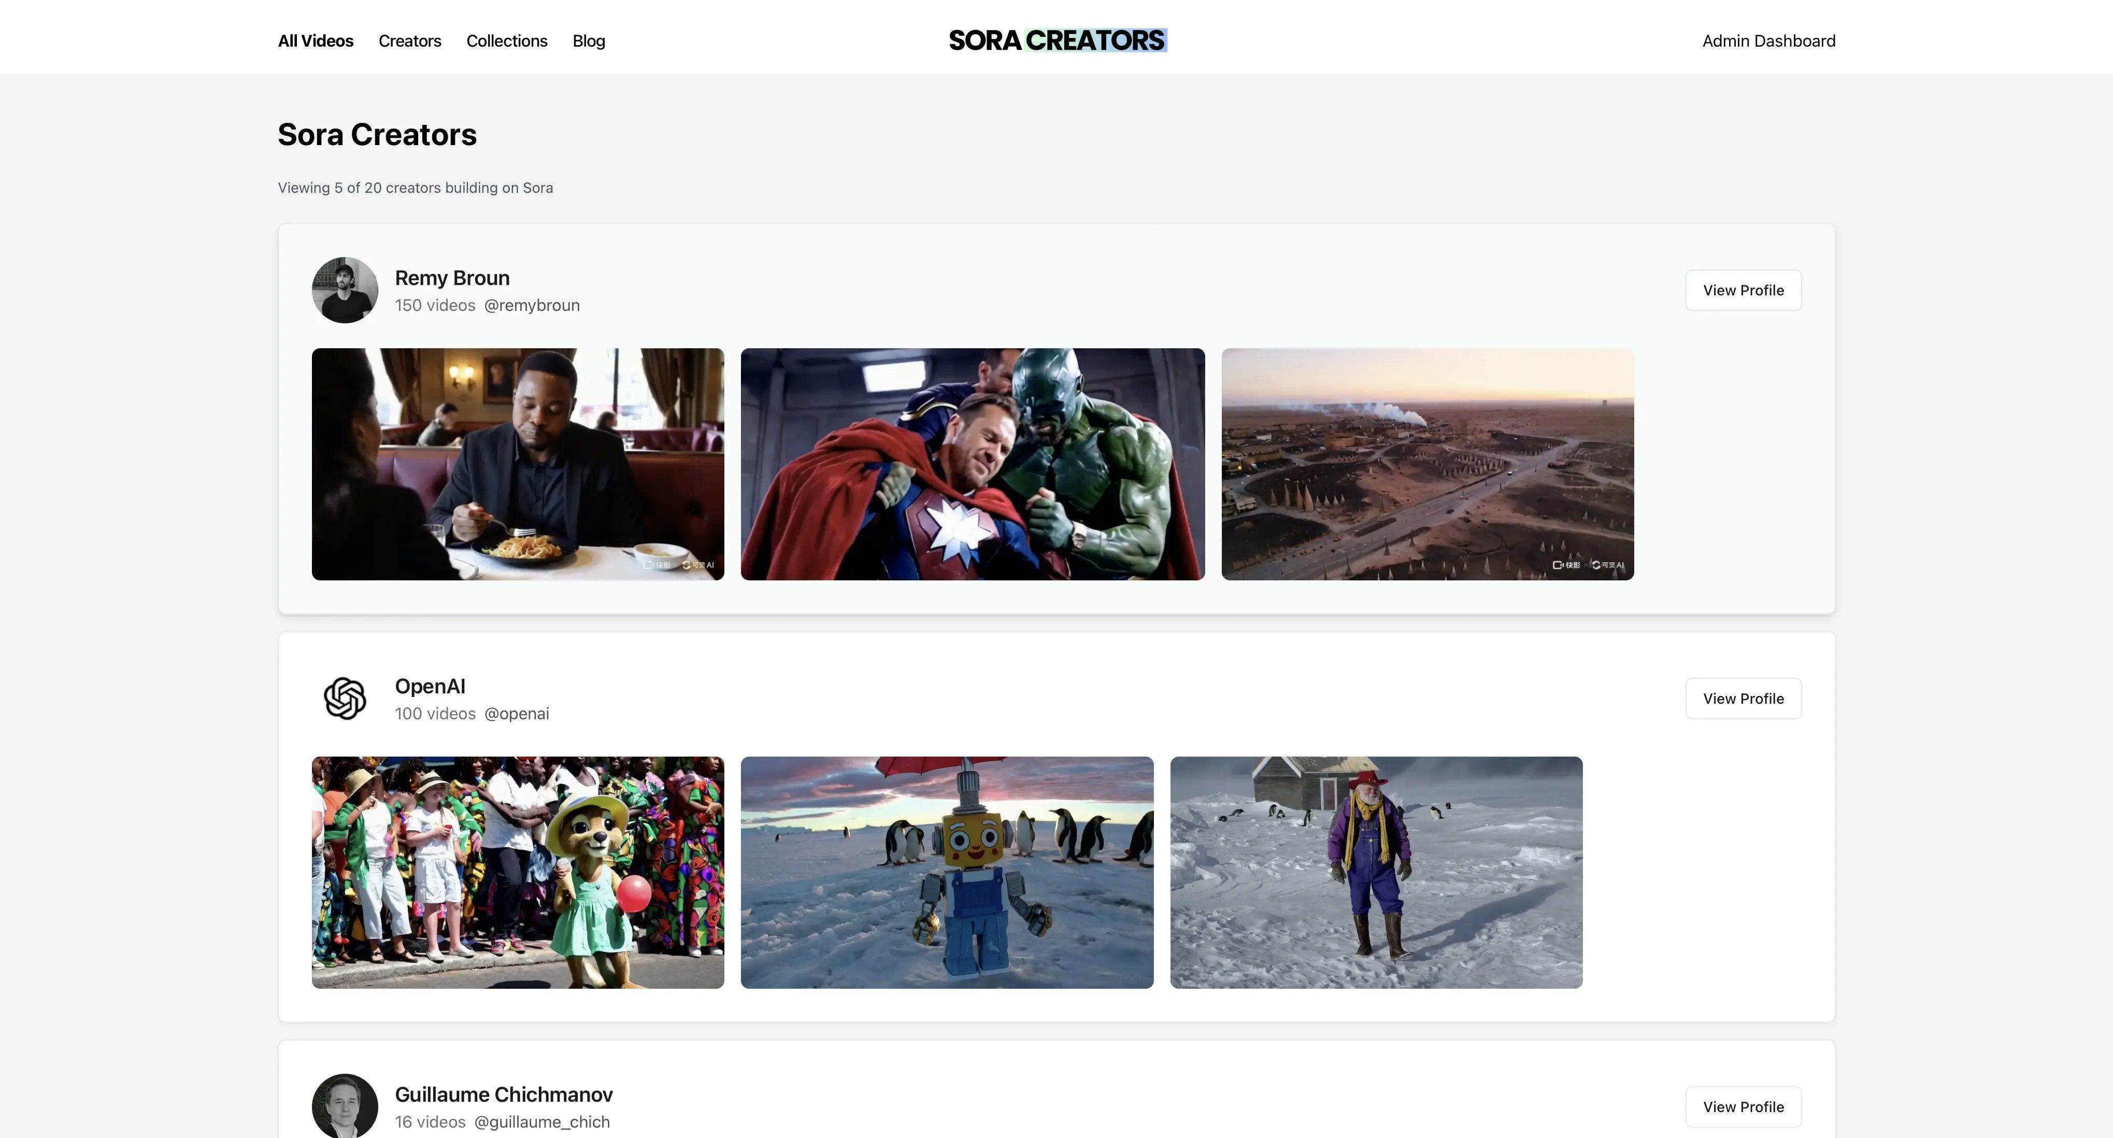2113x1138 pixels.
Task: Go to All Videos in navigation
Action: point(315,41)
